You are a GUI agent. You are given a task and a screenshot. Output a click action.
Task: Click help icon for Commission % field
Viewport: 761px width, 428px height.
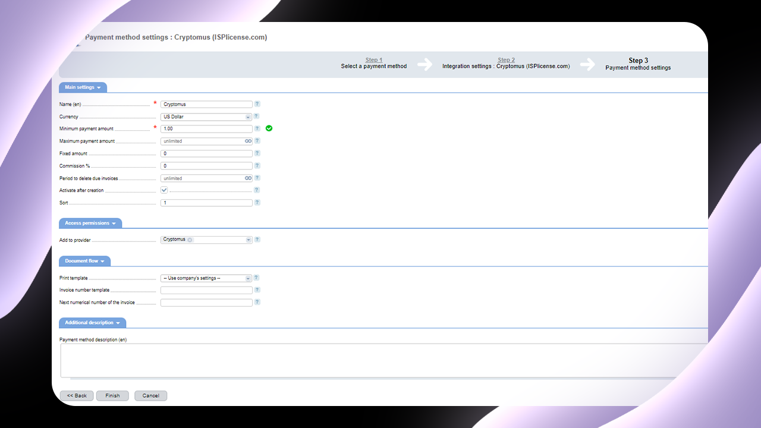point(257,166)
